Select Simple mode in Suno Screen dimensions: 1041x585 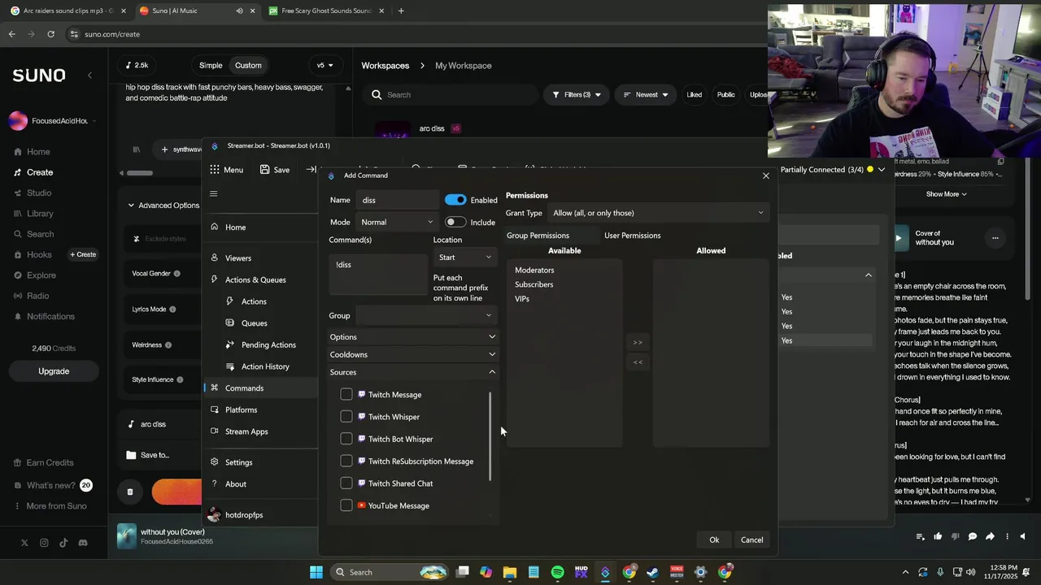coord(211,65)
